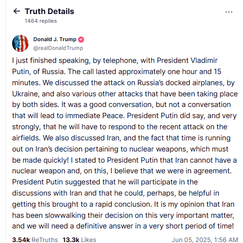The height and width of the screenshot is (243, 243).
Task: View the 13.3k Likes list
Action: click(79, 240)
